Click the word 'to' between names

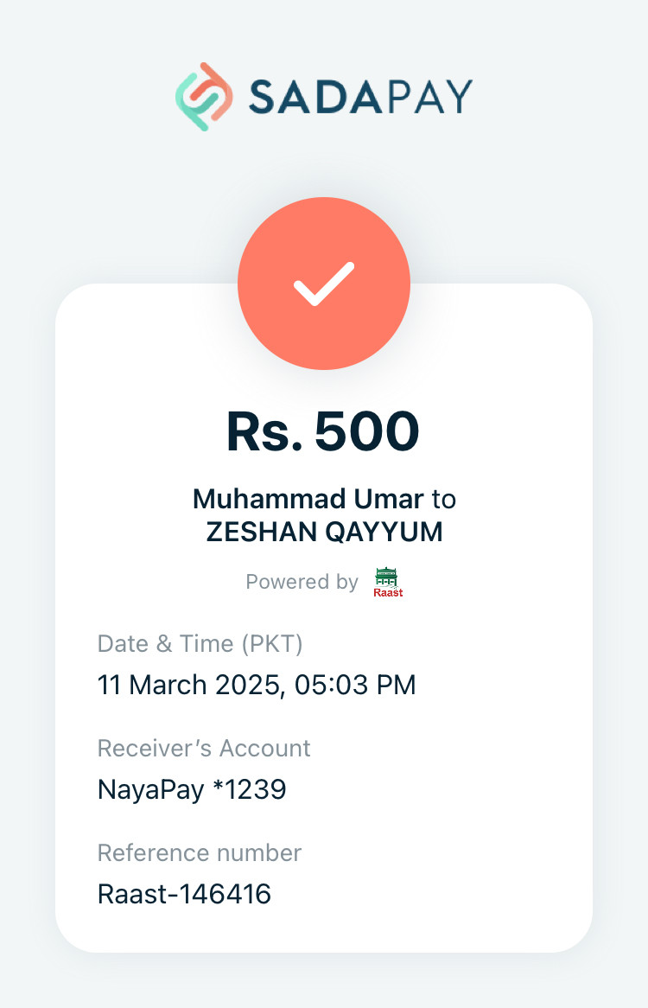443,499
